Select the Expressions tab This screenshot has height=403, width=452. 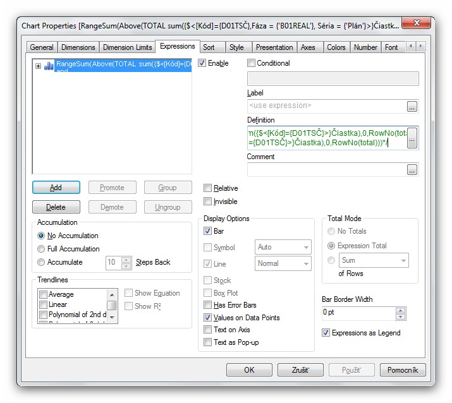pyautogui.click(x=178, y=46)
